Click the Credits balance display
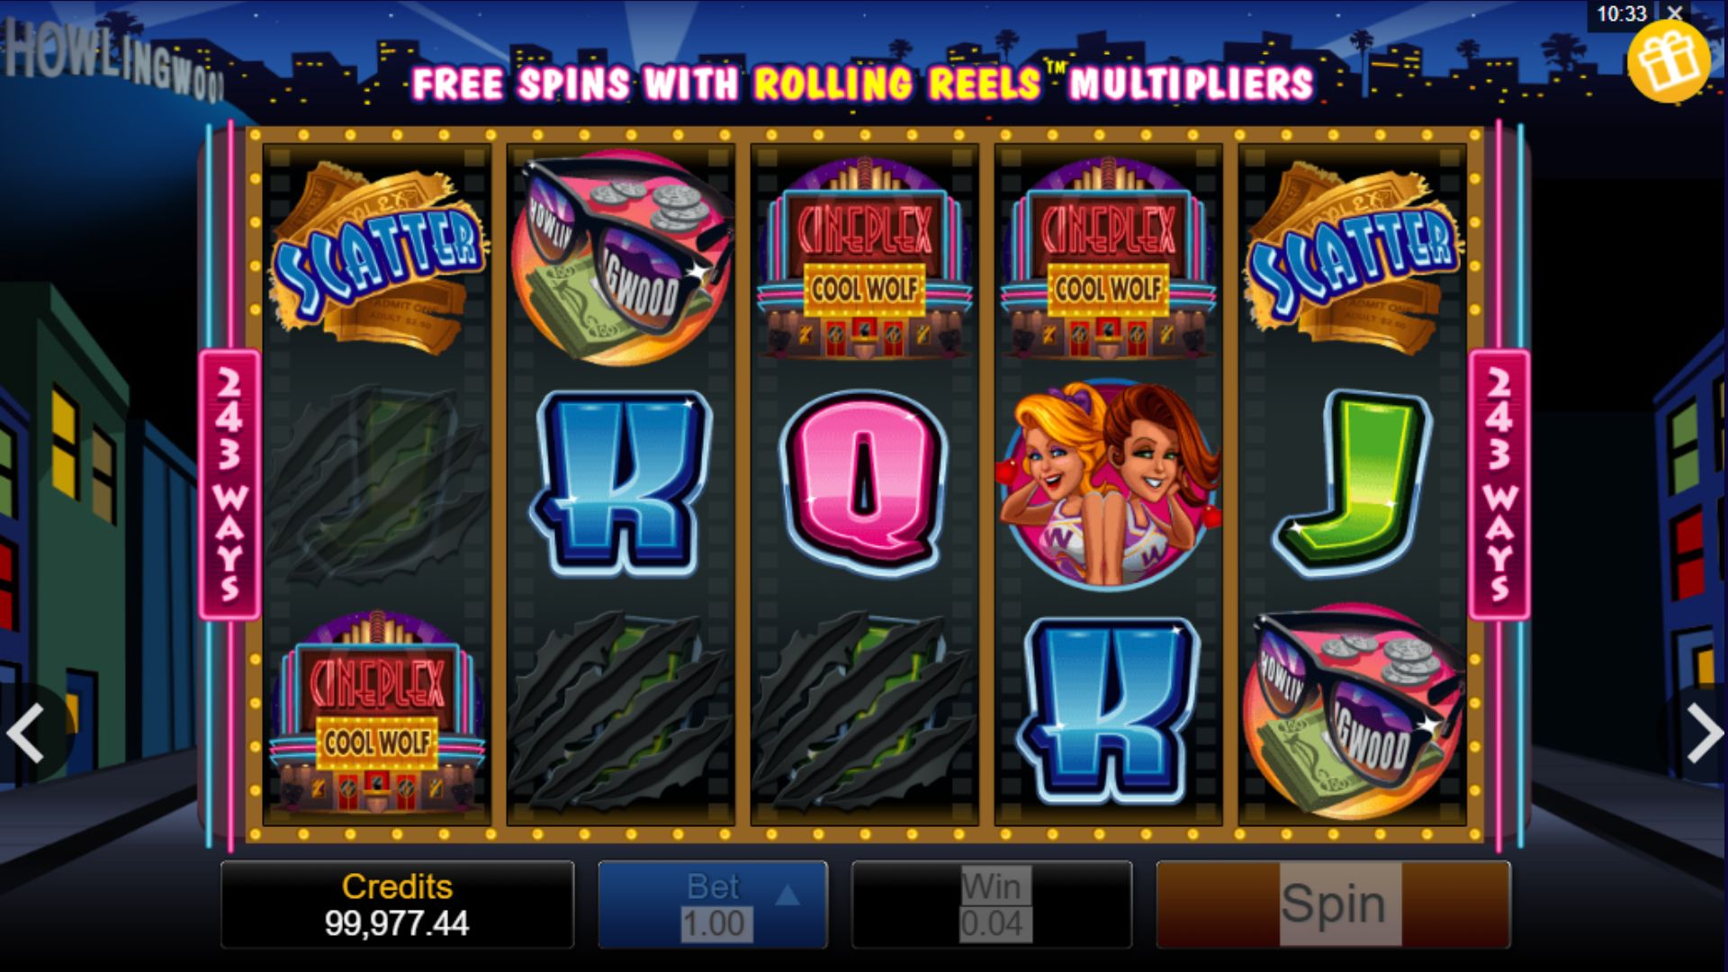Image resolution: width=1728 pixels, height=972 pixels. (397, 904)
